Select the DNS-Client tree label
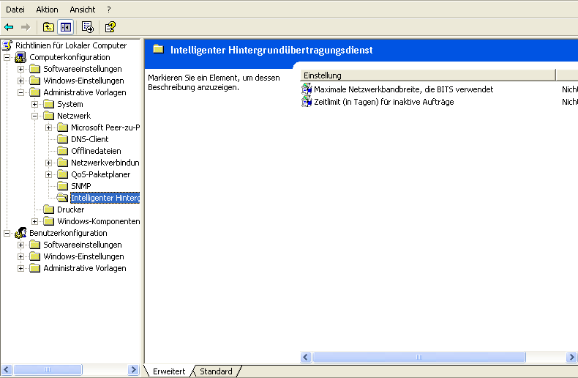Image resolution: width=578 pixels, height=378 pixels. (x=89, y=139)
